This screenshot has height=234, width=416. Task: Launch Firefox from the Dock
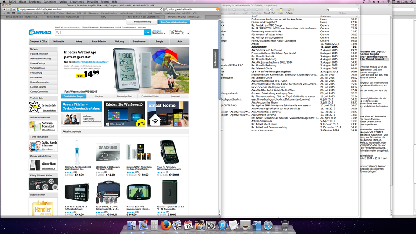165,225
